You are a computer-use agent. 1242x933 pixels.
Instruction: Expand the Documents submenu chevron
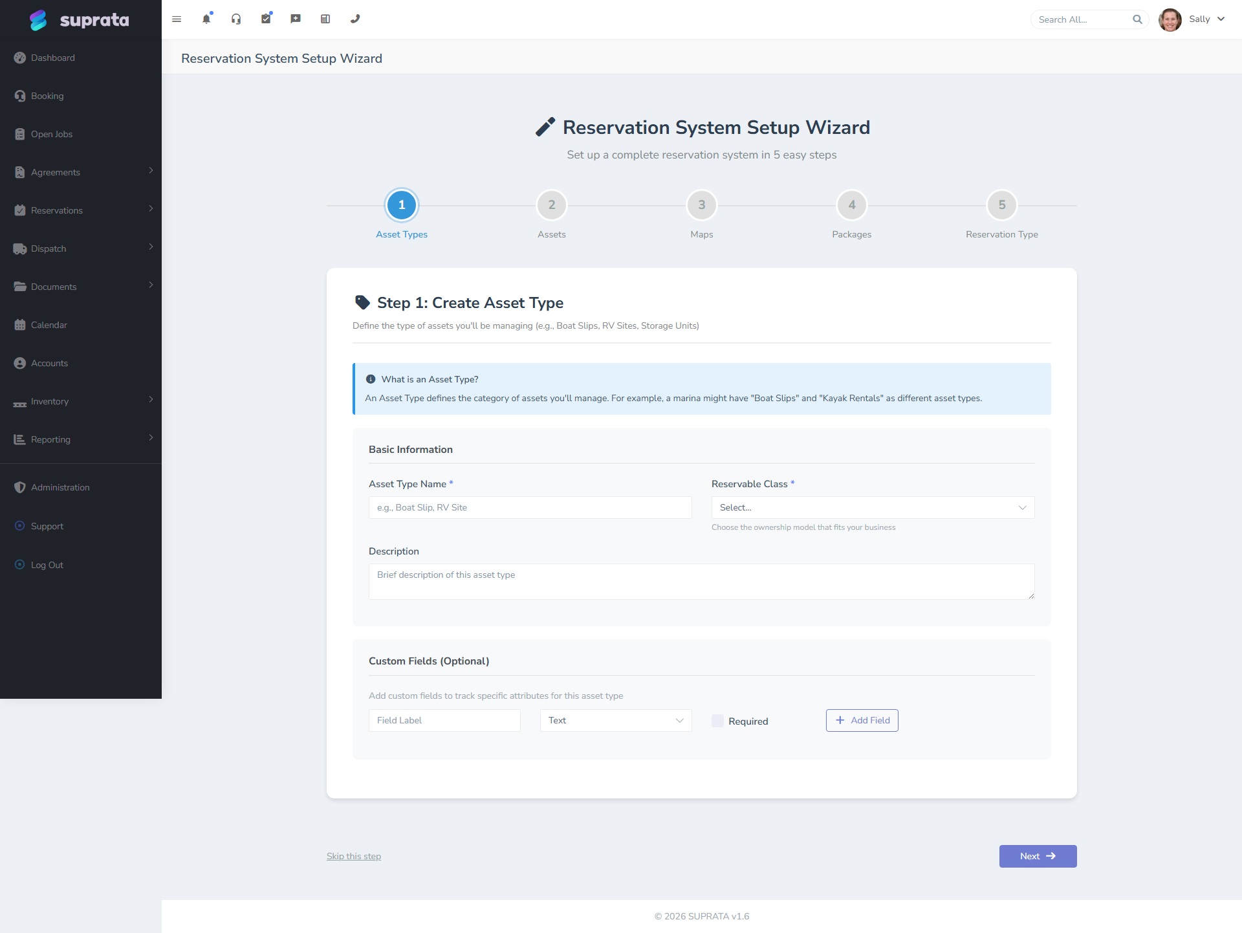tap(151, 285)
